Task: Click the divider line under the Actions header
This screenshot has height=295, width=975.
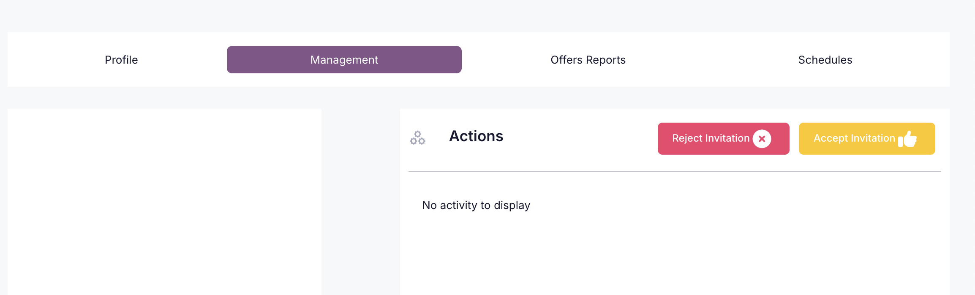Action: 675,172
